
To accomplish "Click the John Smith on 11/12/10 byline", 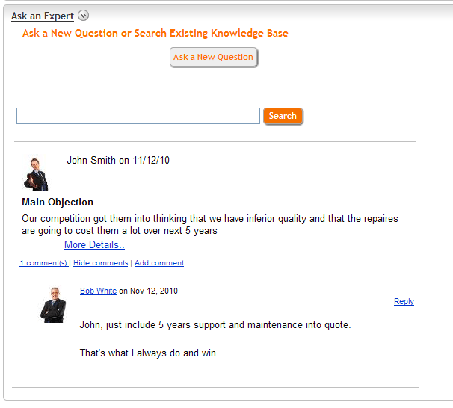I will tap(118, 160).
